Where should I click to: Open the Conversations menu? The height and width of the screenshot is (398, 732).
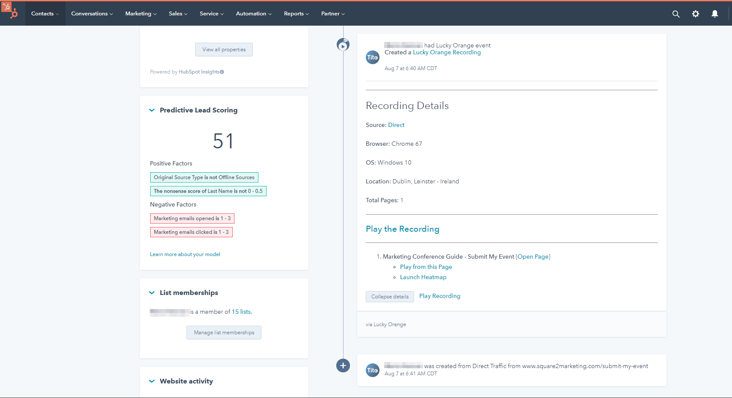(x=92, y=14)
